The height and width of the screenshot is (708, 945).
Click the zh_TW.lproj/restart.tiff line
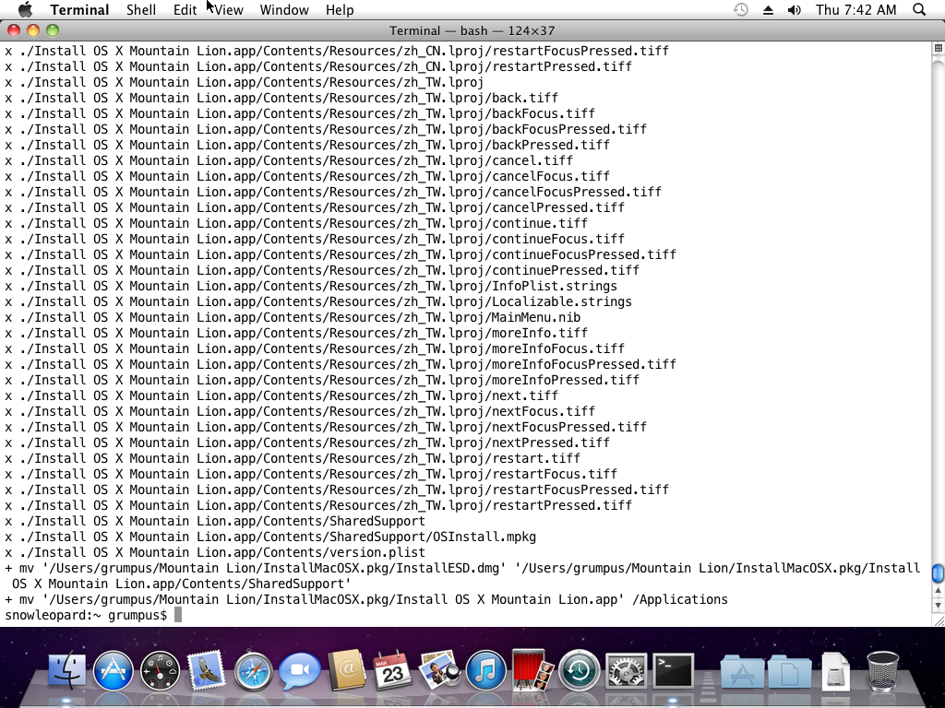[x=293, y=458]
